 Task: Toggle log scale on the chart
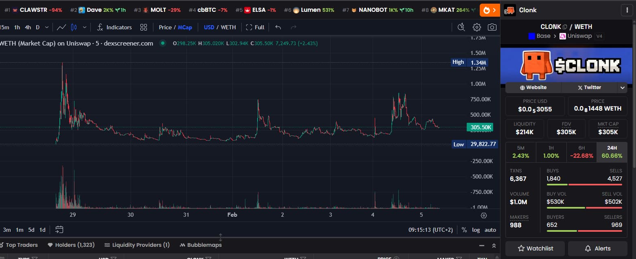click(476, 230)
